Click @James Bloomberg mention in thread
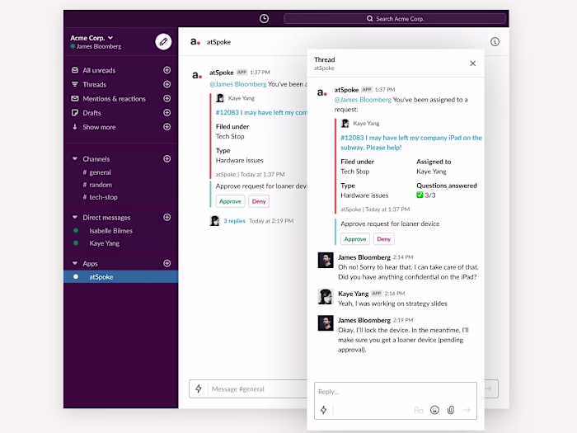This screenshot has width=577, height=433. [x=363, y=100]
